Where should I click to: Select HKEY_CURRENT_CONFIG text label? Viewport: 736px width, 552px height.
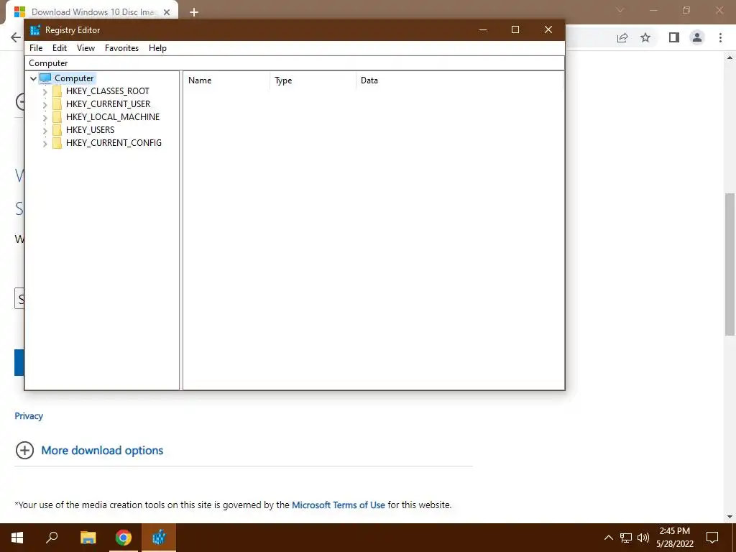114,143
